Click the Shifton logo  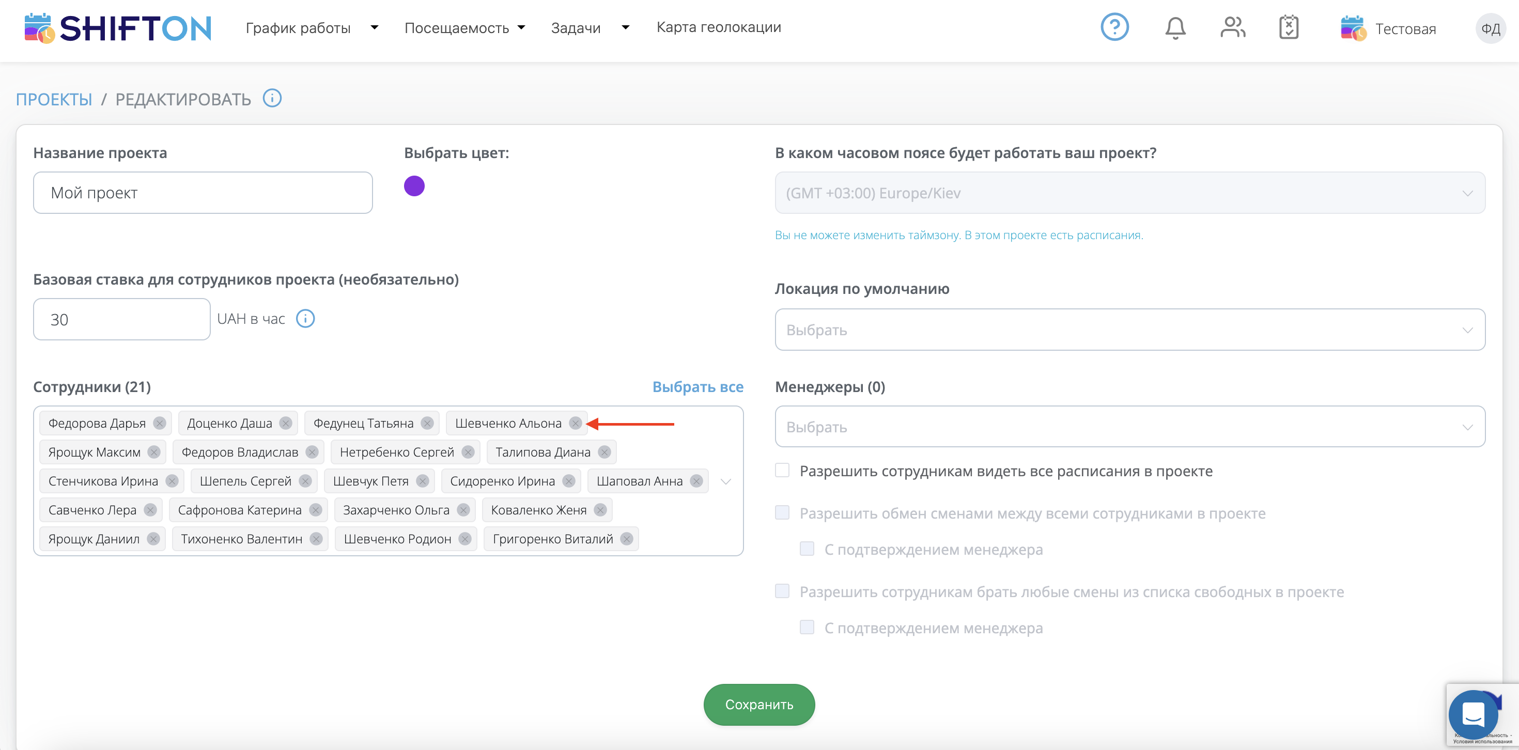tap(118, 28)
